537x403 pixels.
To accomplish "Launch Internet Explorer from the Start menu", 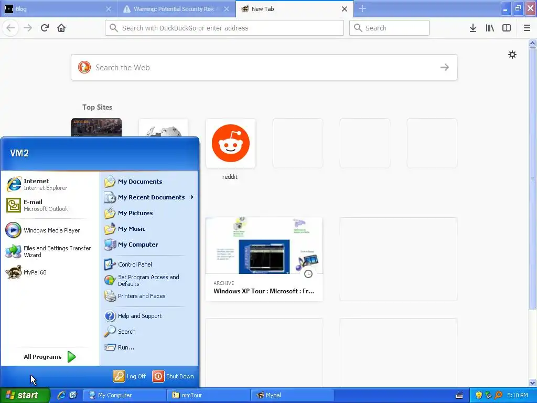I will click(x=50, y=184).
